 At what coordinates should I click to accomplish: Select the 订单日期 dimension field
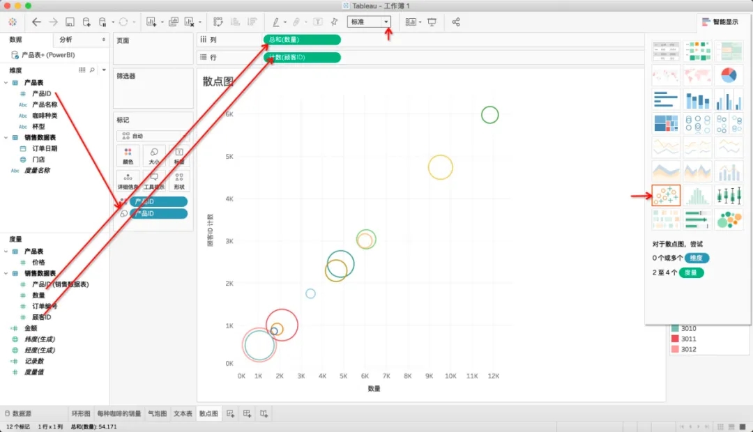(45, 148)
